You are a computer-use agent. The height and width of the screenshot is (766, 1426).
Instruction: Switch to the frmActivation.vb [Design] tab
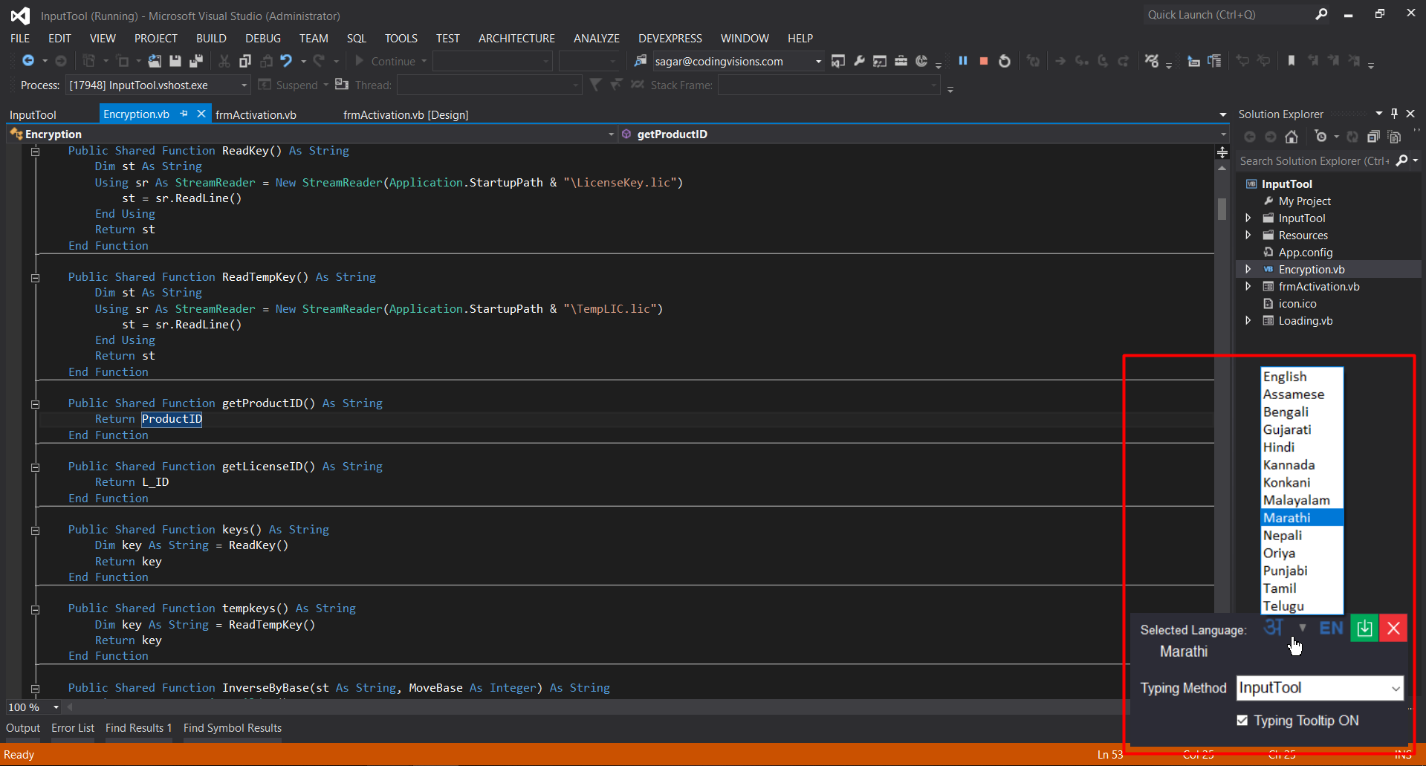[x=406, y=114]
